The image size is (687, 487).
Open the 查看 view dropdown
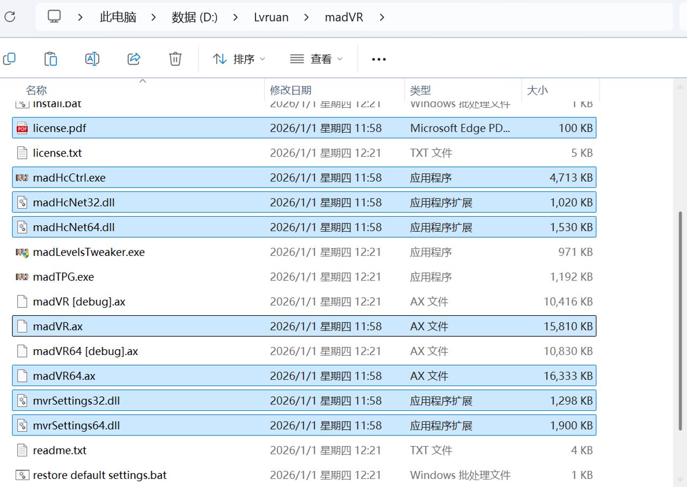click(x=316, y=59)
